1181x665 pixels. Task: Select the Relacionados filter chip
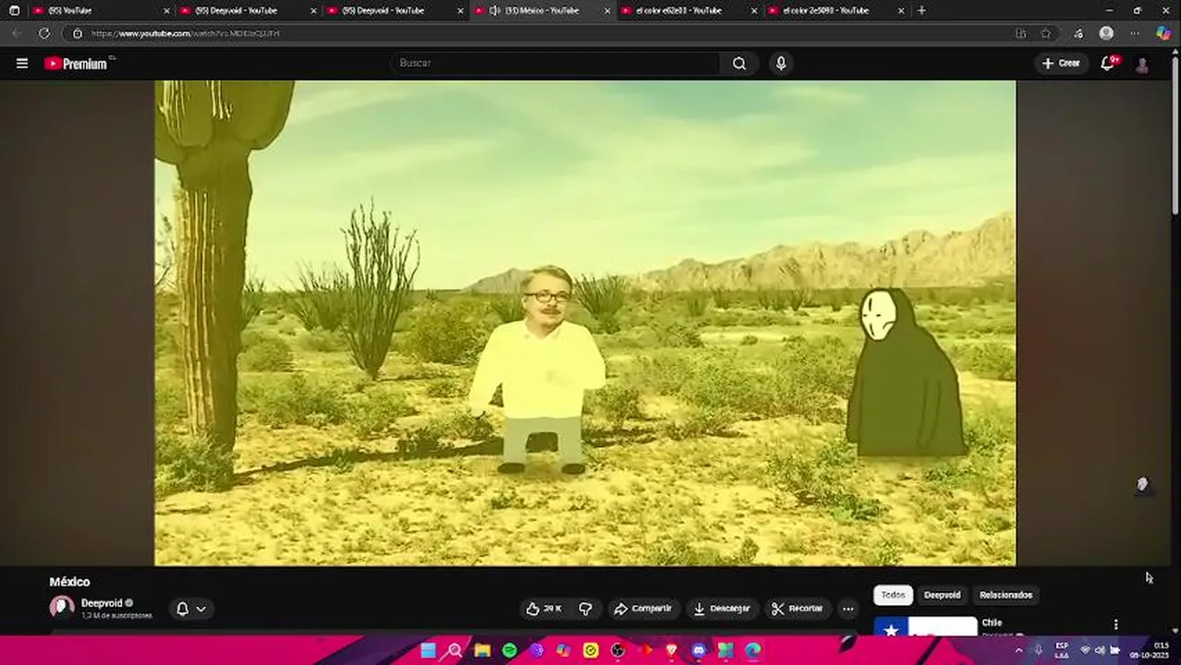1006,595
